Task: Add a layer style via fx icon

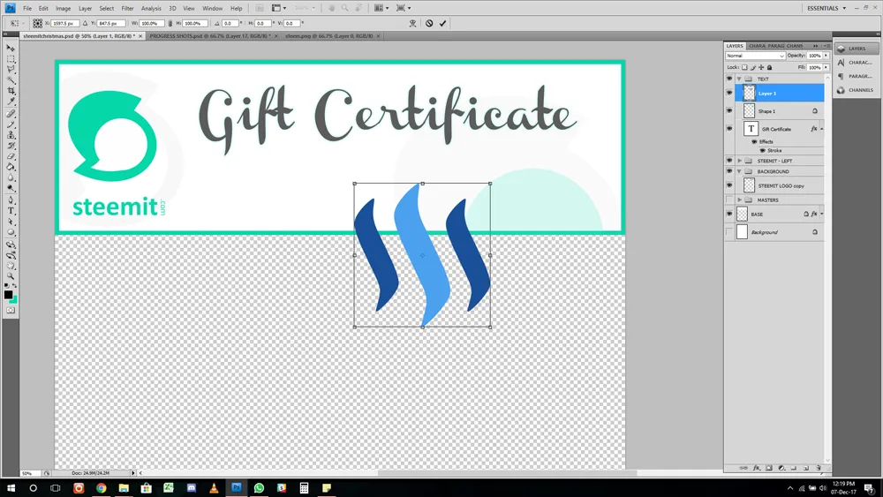Action: [x=757, y=468]
